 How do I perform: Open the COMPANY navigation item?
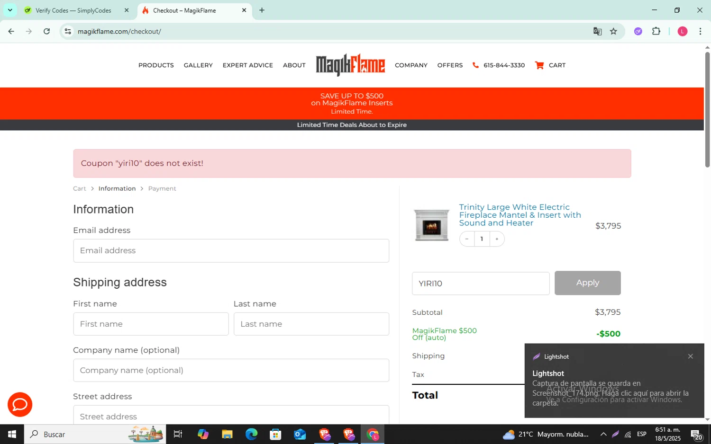pos(411,65)
